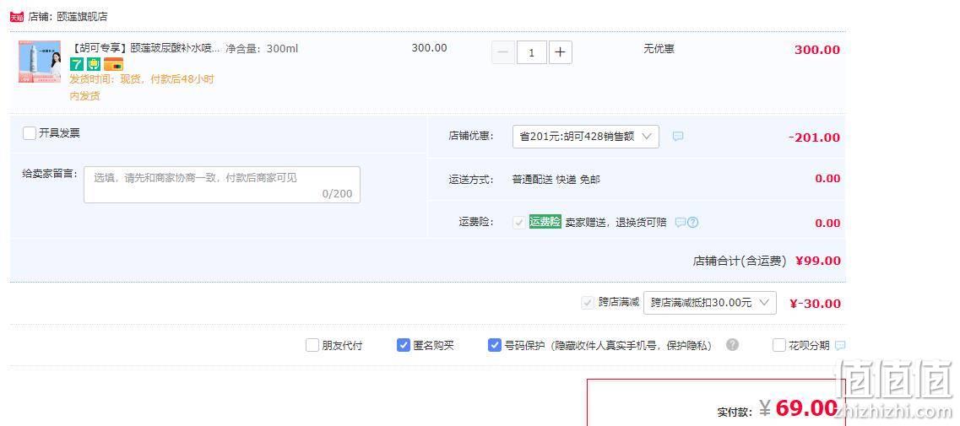Click the ¥-30.00 cross-store deduction amount
The image size is (960, 426).
point(815,304)
